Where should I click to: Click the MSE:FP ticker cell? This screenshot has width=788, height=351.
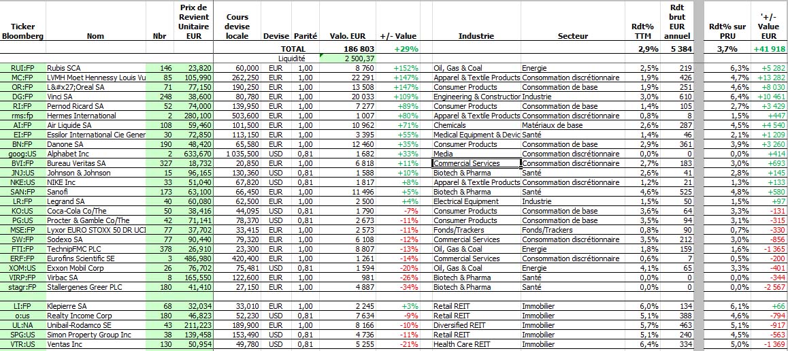[x=22, y=230]
